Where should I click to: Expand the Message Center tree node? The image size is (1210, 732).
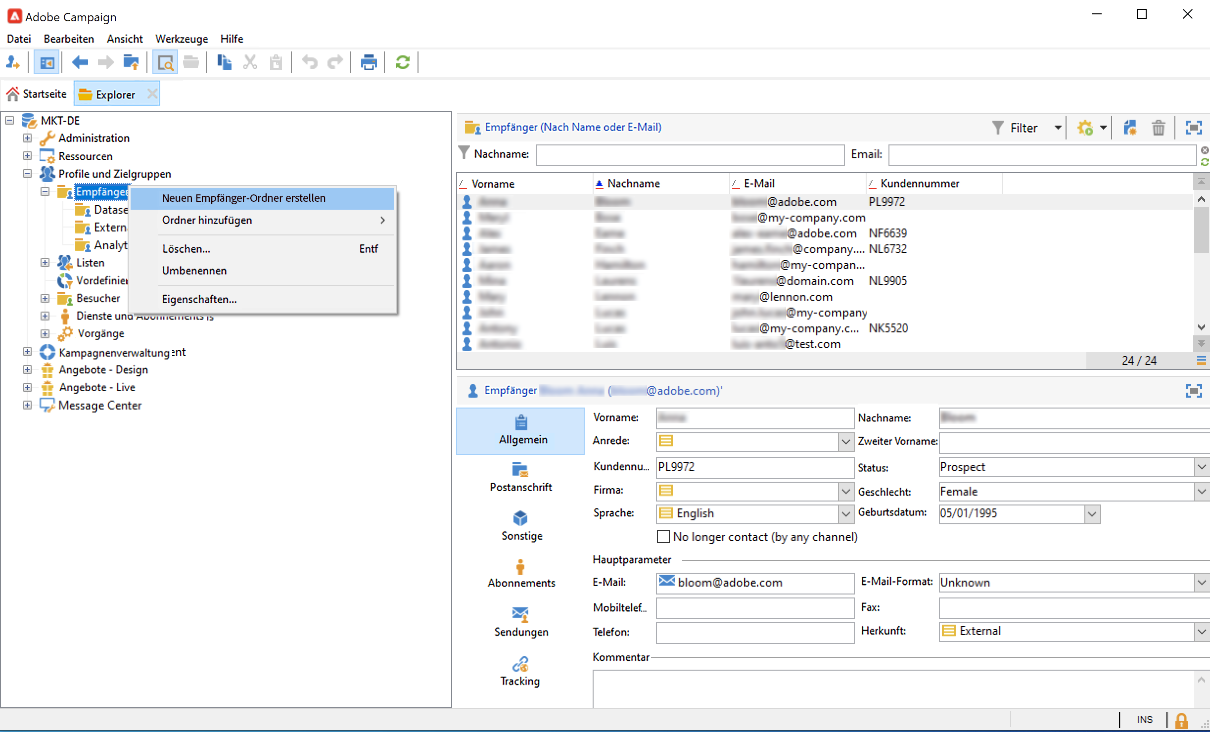27,405
